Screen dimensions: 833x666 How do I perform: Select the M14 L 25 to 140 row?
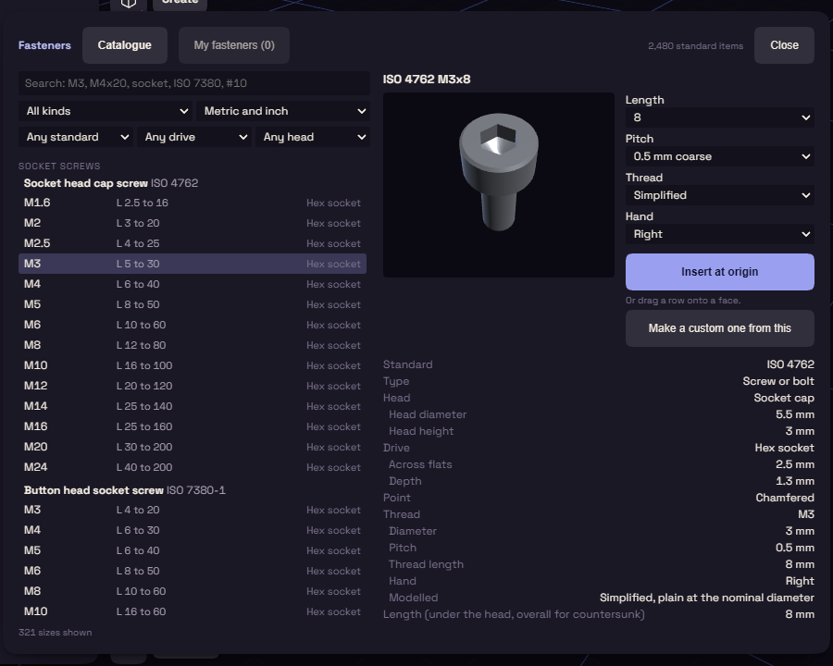coord(193,406)
